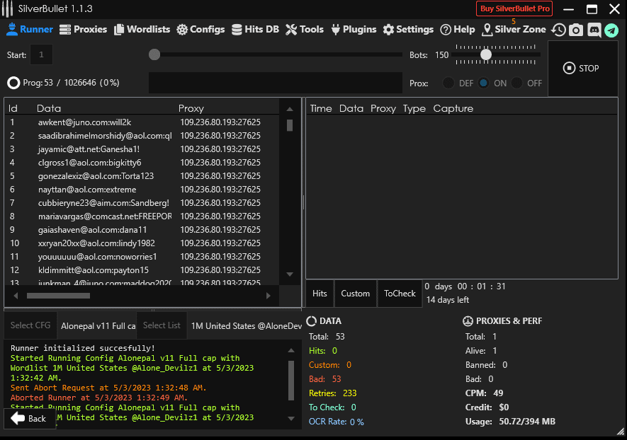Select the OFF proxy mode radio button
The height and width of the screenshot is (440, 627).
(x=518, y=83)
